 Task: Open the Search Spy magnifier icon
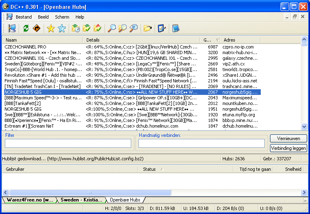[134, 29]
